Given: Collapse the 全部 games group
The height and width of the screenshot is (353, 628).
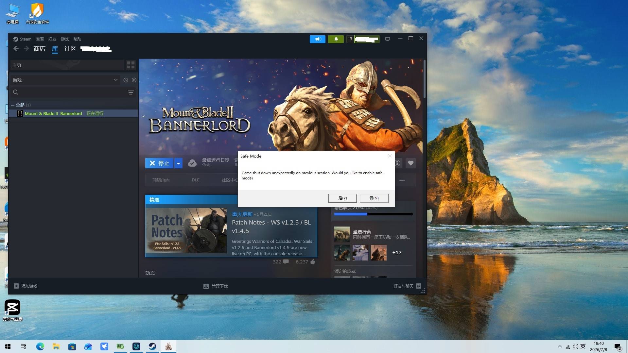Looking at the screenshot, I should 13,105.
